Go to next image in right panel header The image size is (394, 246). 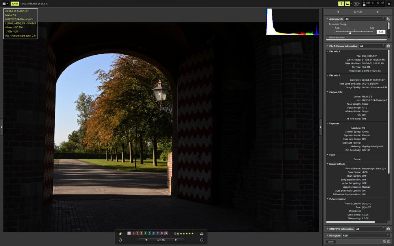[377, 12]
